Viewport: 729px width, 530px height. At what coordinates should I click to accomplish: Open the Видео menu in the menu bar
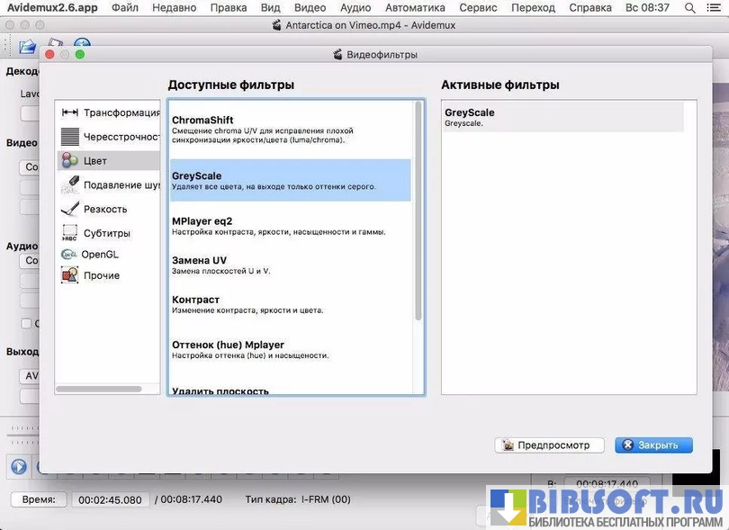[x=310, y=7]
